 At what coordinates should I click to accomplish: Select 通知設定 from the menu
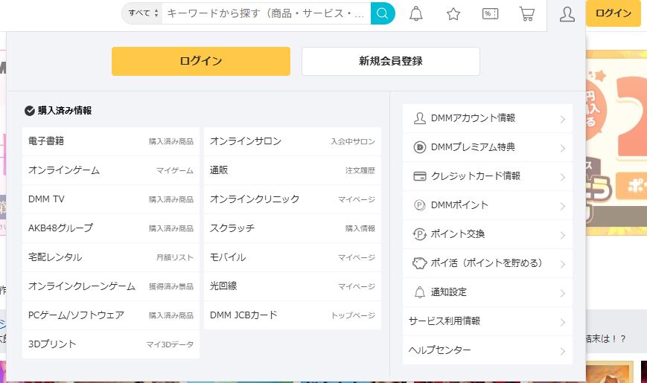pyautogui.click(x=487, y=292)
